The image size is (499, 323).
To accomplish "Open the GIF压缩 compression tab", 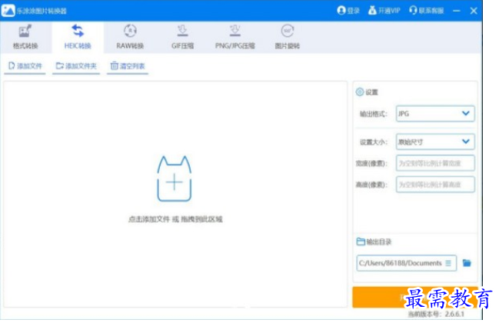I will coord(182,37).
